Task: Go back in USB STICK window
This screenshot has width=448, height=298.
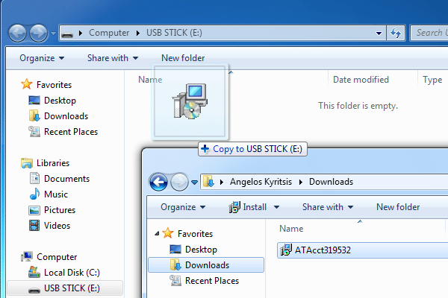Action: click(17, 33)
